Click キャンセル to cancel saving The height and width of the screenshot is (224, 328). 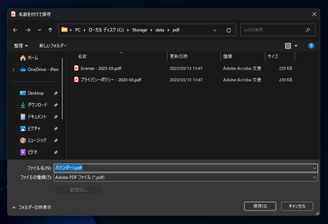coord(297,206)
